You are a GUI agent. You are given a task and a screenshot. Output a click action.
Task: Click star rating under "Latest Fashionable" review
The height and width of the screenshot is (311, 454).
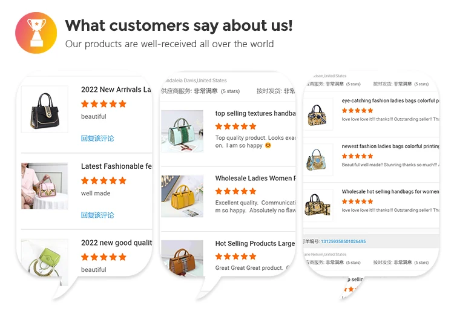pyautogui.click(x=104, y=180)
